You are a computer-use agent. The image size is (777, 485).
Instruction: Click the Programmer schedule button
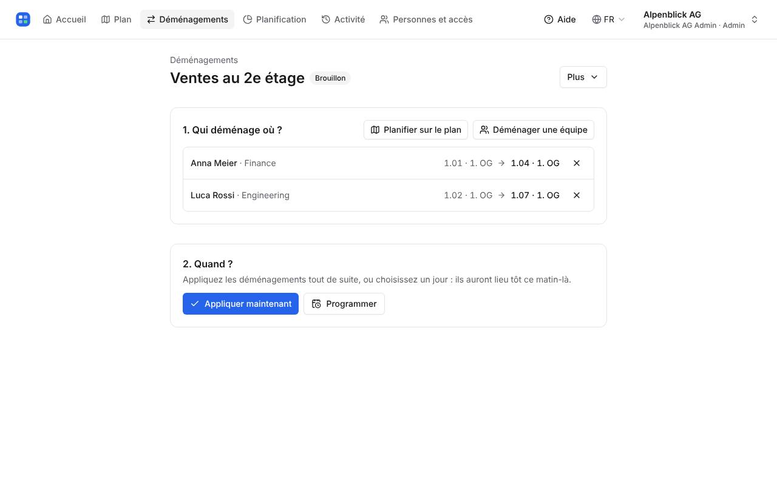click(x=344, y=304)
